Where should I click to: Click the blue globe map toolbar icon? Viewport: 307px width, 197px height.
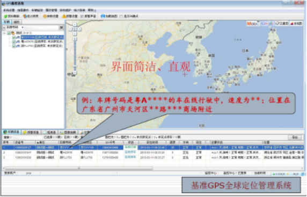coord(103,16)
